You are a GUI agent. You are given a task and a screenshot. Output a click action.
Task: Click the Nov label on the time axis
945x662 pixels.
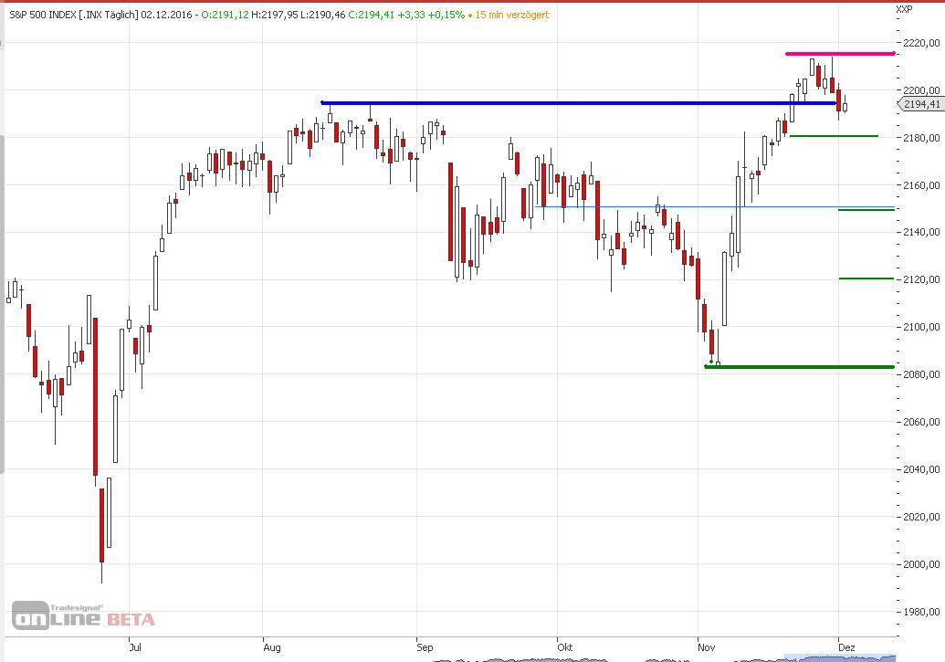707,646
